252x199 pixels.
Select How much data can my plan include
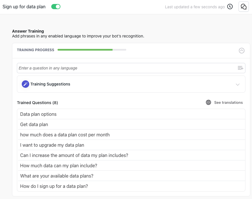pos(59,166)
